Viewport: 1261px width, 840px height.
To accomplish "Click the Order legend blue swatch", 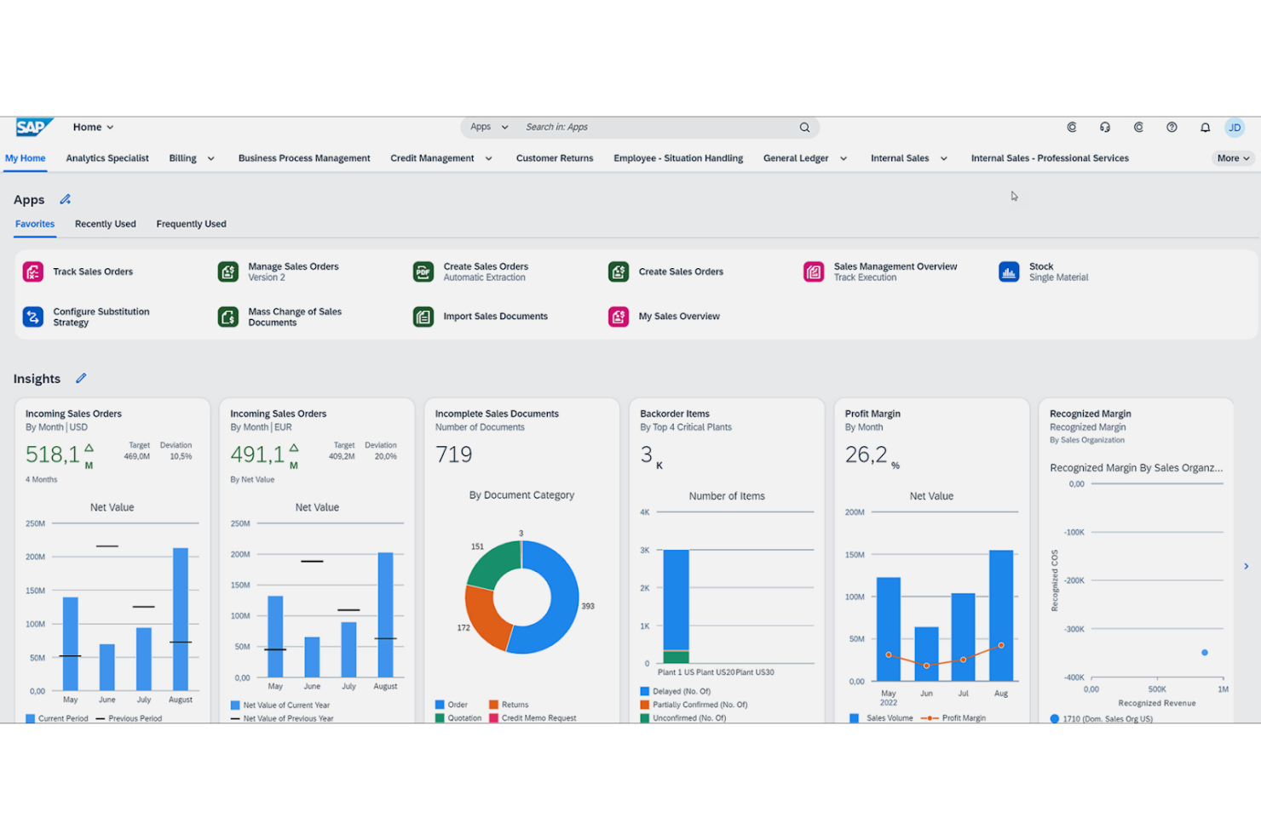I will pos(440,705).
